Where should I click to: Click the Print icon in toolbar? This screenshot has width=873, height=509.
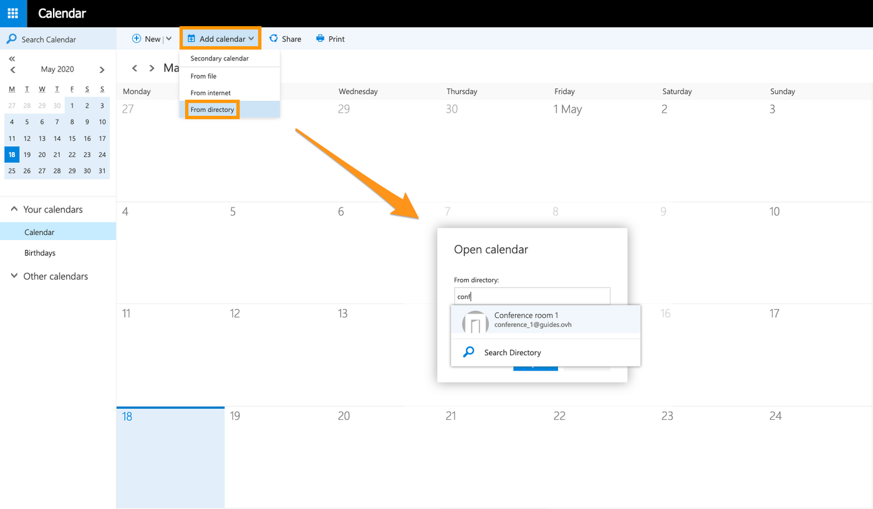pyautogui.click(x=321, y=39)
